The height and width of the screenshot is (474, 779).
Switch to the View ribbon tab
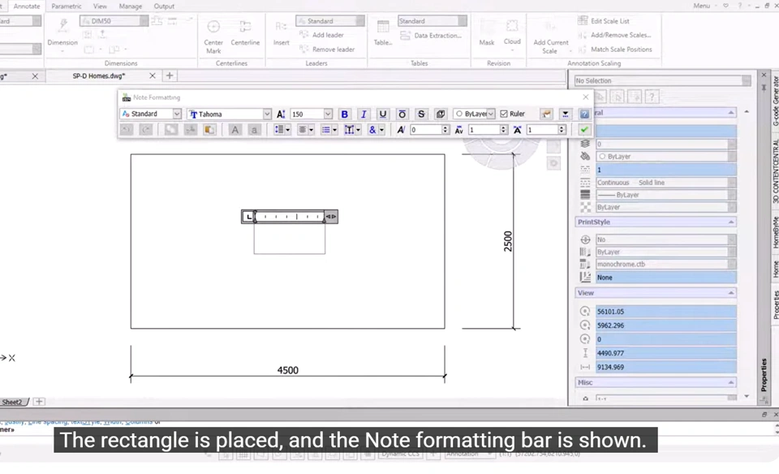[101, 6]
